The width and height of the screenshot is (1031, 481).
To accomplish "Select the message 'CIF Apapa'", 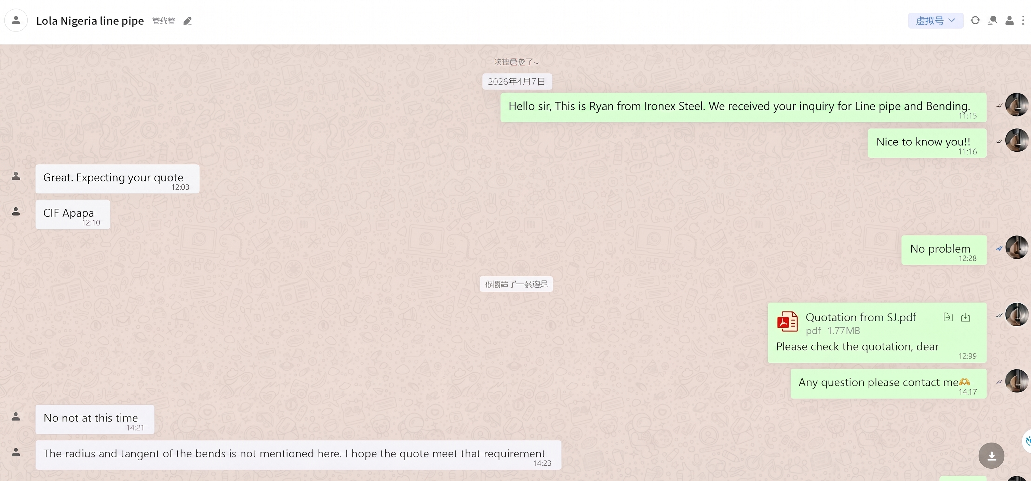I will 73,214.
